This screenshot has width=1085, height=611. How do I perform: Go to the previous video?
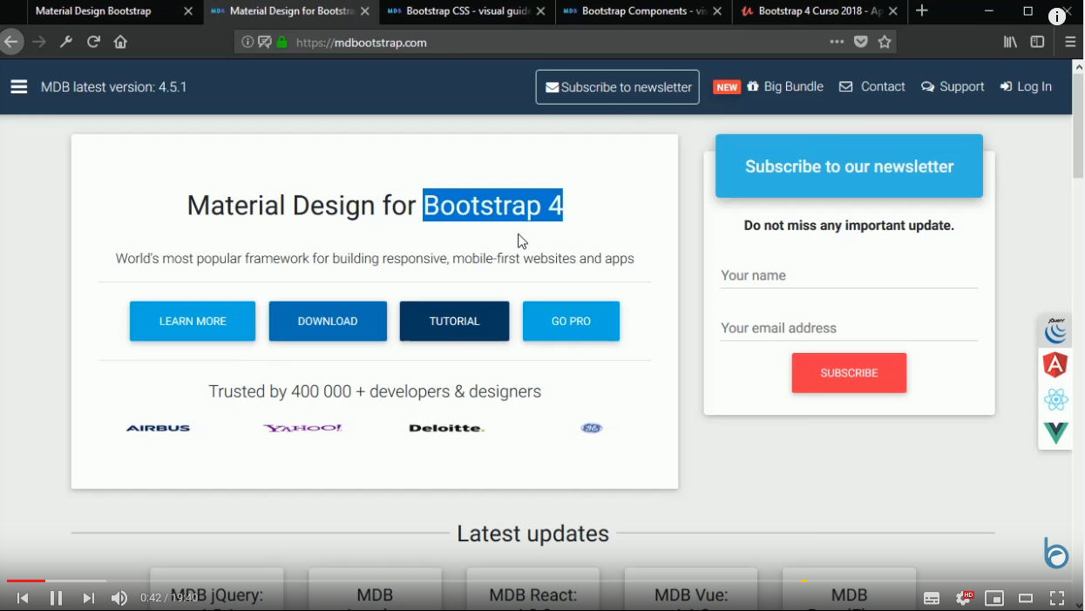coord(24,598)
